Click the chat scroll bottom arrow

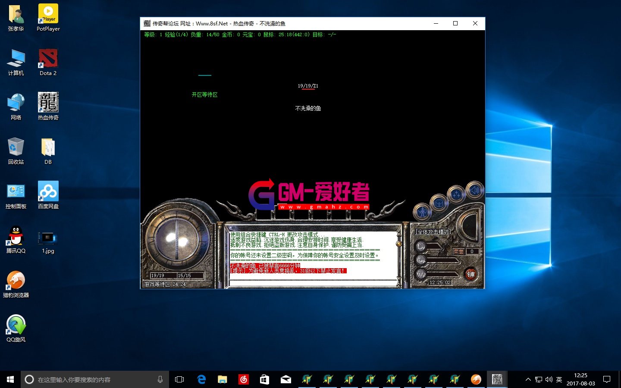[399, 284]
